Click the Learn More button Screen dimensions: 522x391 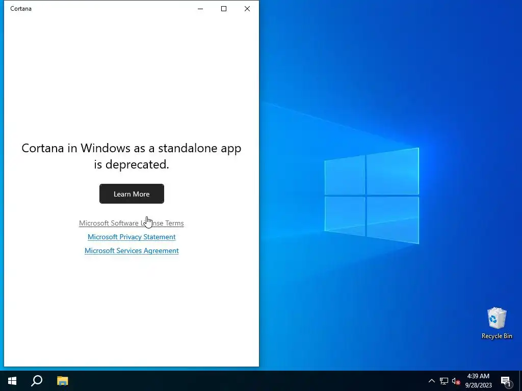[x=132, y=193]
